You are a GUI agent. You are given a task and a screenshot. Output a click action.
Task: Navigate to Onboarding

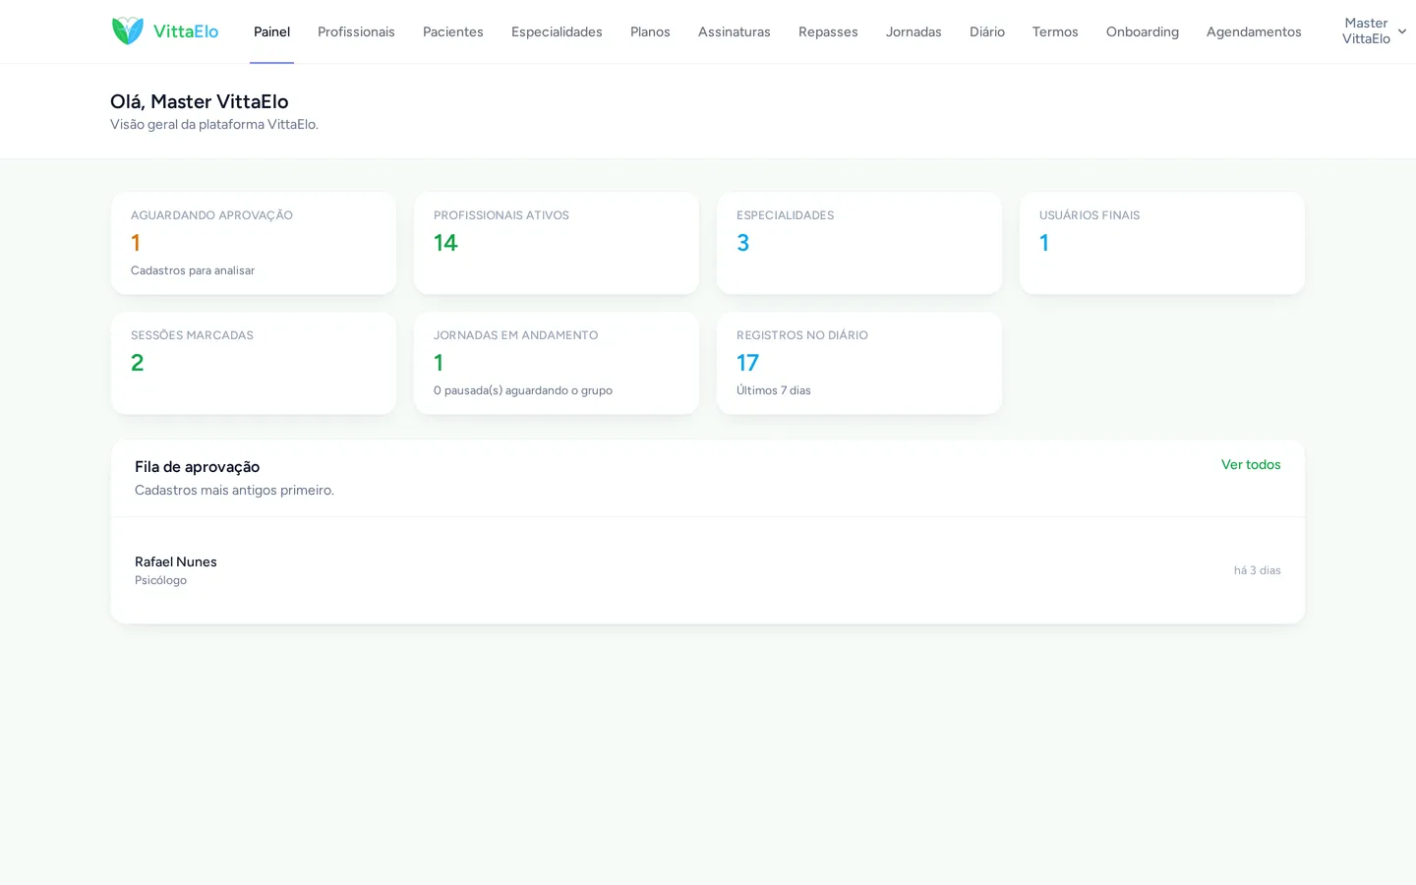(x=1143, y=31)
